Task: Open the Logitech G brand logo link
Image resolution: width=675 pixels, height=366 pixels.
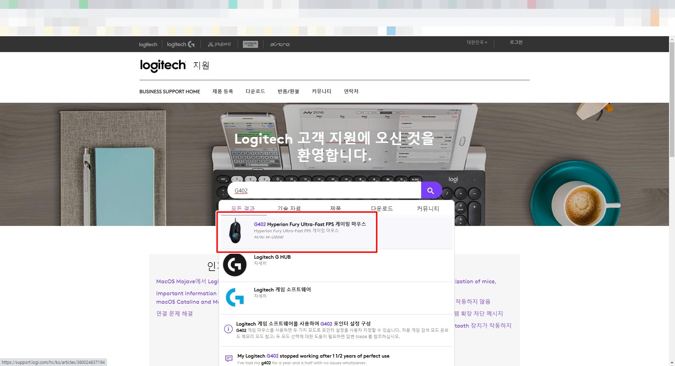Action: (181, 44)
